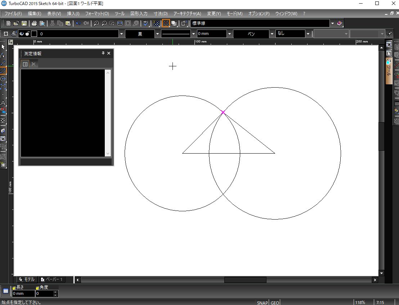
Task: Toggle the layer lock icon
Action: pos(27,34)
